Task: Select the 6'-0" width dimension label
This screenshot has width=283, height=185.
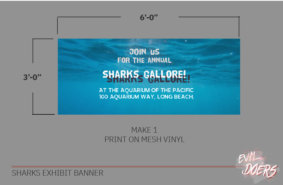Action: click(149, 17)
